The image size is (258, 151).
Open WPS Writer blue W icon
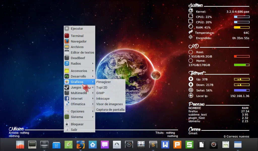(x=165, y=145)
